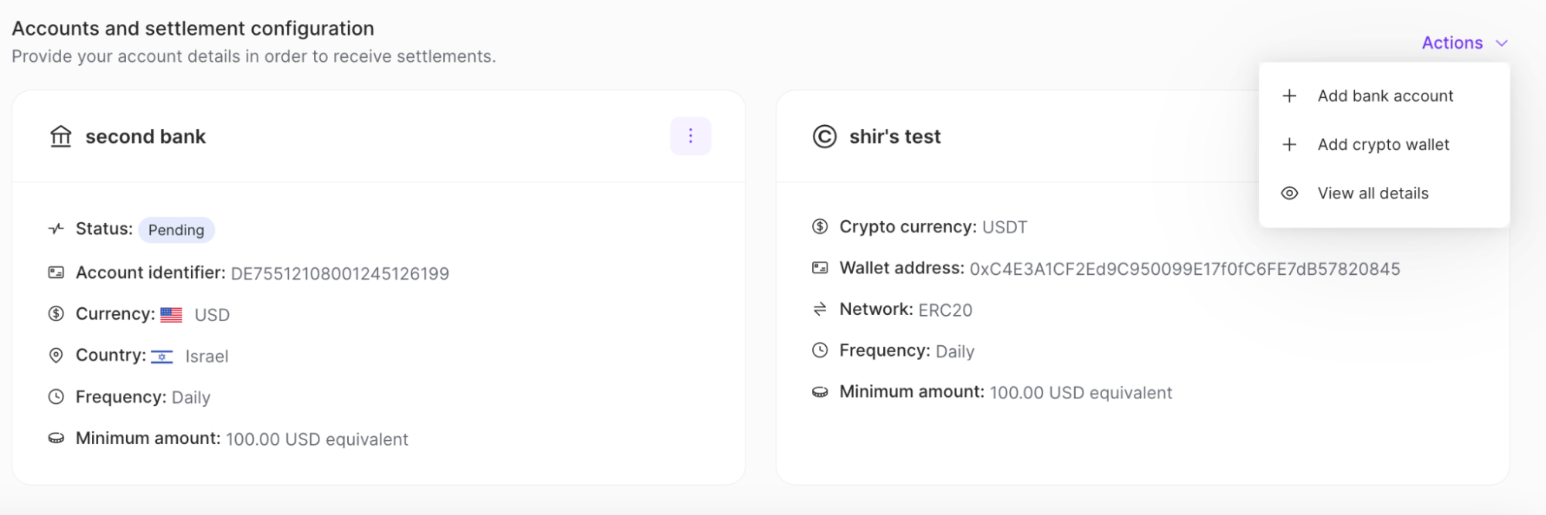Click the coin icon next to Minimum amount
This screenshot has width=1546, height=515.
pyautogui.click(x=55, y=438)
